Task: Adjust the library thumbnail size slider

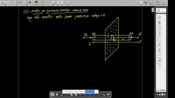Action: click(x=161, y=90)
